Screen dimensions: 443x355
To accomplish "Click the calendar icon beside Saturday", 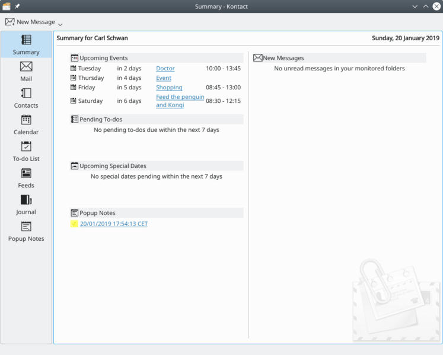I will pyautogui.click(x=73, y=101).
